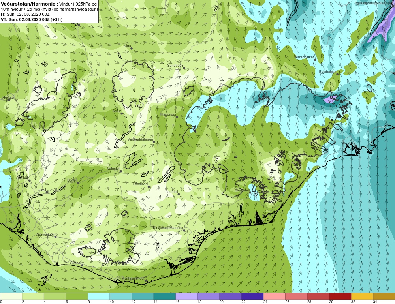Click the Sandbúðir station label
This screenshot has height=304, width=395.
coord(175,66)
